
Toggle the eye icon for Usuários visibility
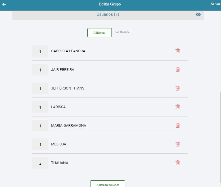point(198,15)
